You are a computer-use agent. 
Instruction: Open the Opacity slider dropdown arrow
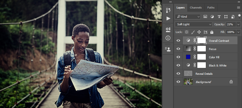(239, 24)
